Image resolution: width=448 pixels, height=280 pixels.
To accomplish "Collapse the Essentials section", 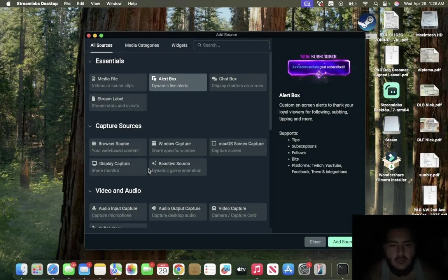I will coord(90,61).
